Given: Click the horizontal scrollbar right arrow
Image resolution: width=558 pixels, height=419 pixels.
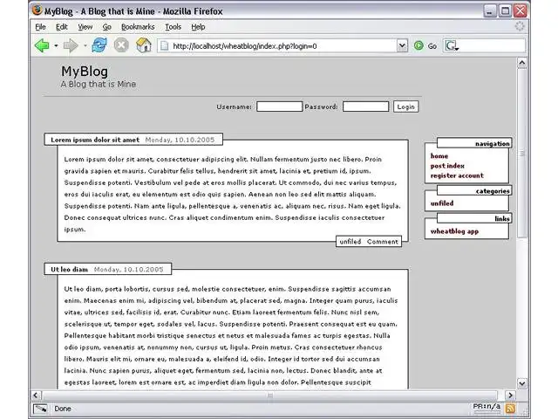Looking at the screenshot, I should (x=510, y=395).
